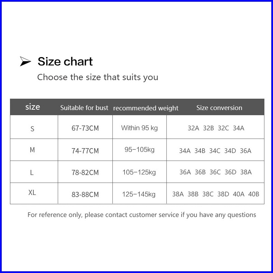Click the customer service reference note
The width and height of the screenshot is (273, 273).
[x=142, y=215]
